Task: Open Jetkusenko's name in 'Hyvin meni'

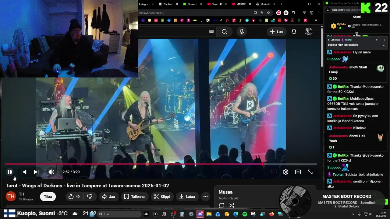Action: point(342,52)
